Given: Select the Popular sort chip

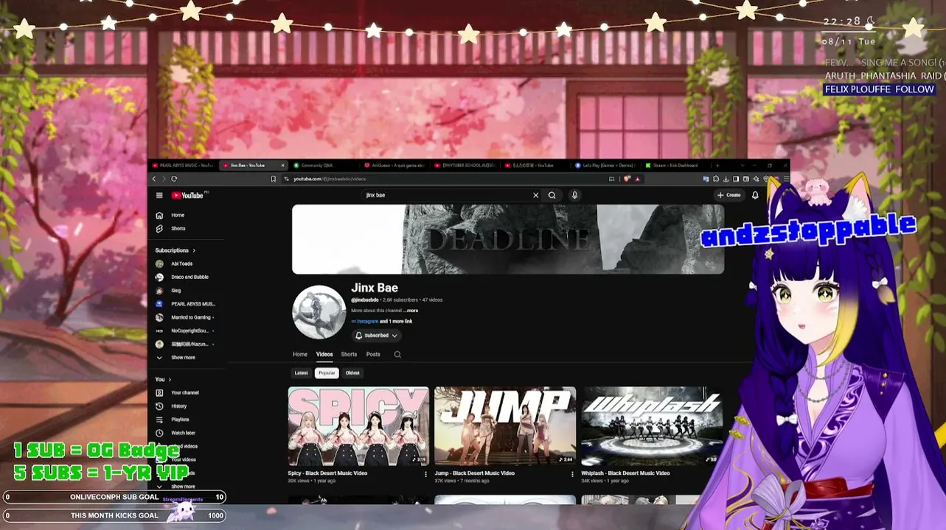Looking at the screenshot, I should point(327,373).
